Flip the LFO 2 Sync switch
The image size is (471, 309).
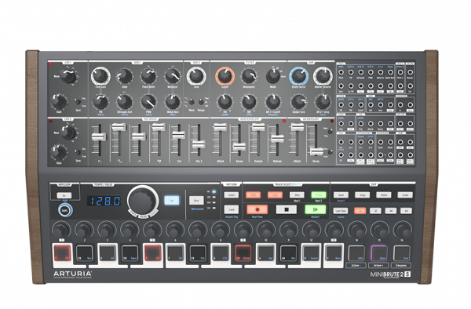pos(78,152)
